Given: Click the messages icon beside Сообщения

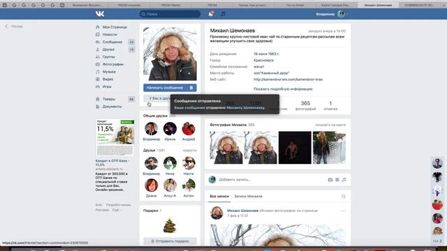Looking at the screenshot, I should (98, 42).
